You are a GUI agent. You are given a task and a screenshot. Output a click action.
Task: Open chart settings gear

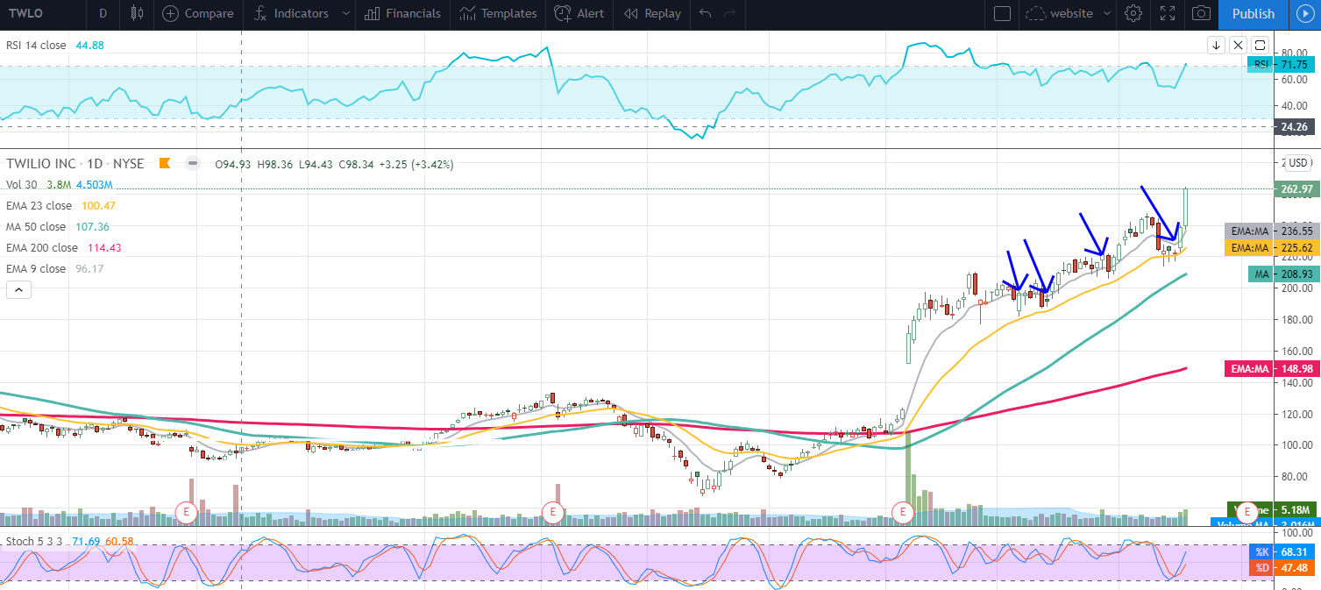coord(1133,13)
